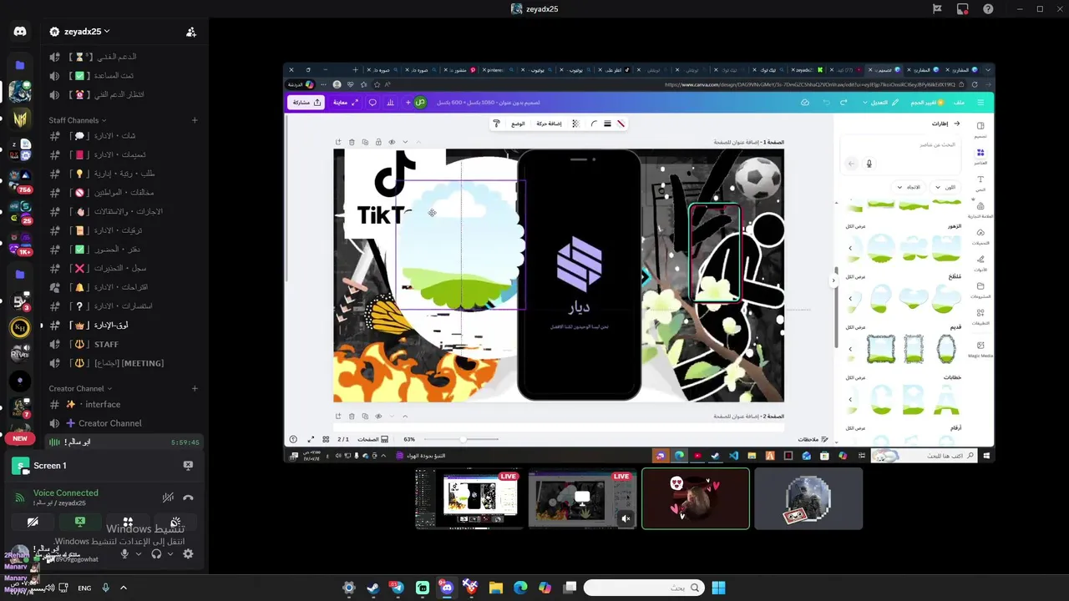Mute the Discord microphone
Image resolution: width=1069 pixels, height=601 pixels.
pos(125,553)
